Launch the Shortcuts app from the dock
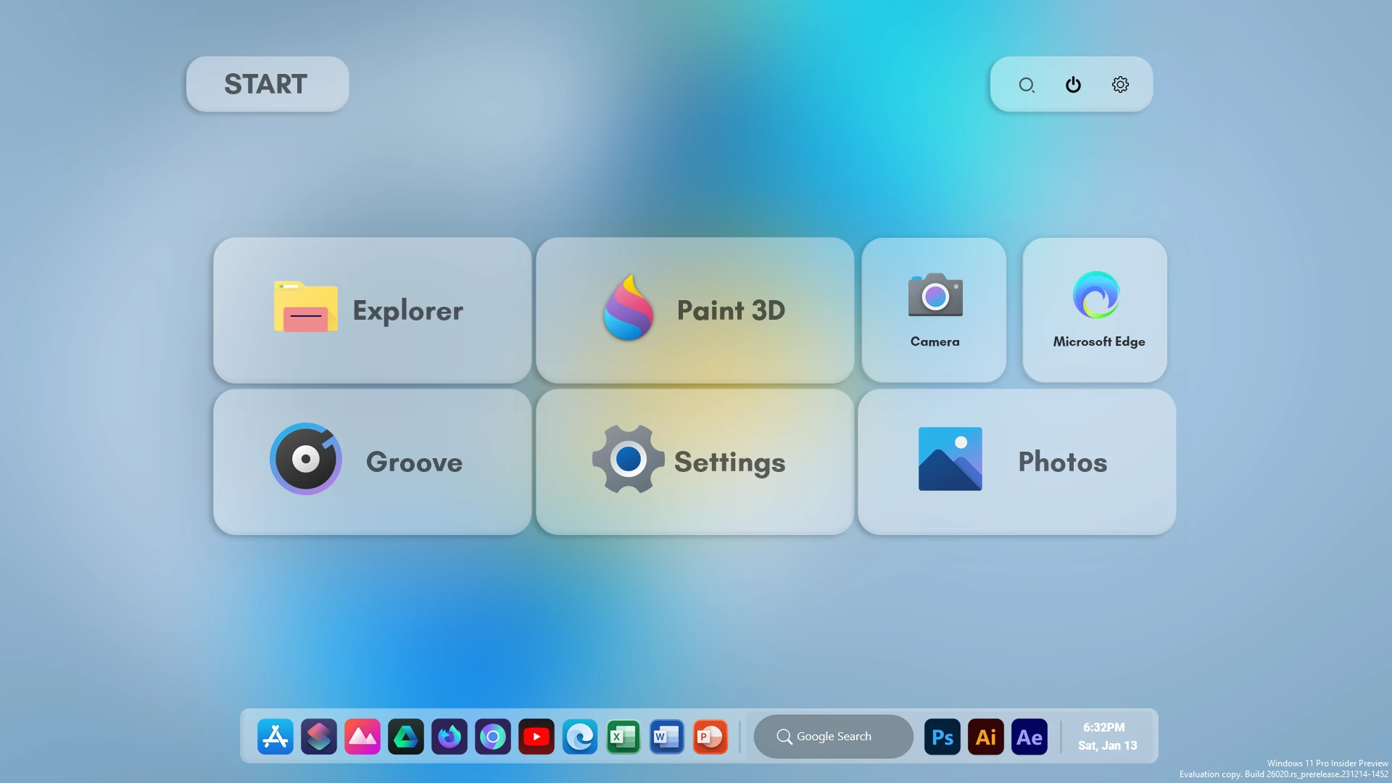The image size is (1392, 783). point(319,737)
